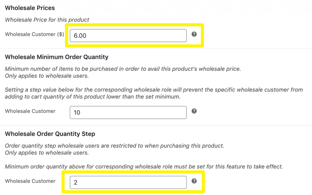Screen dimensions: 312x195
Task: Click the help icon next to minimum order quantity
Action: coord(194,111)
